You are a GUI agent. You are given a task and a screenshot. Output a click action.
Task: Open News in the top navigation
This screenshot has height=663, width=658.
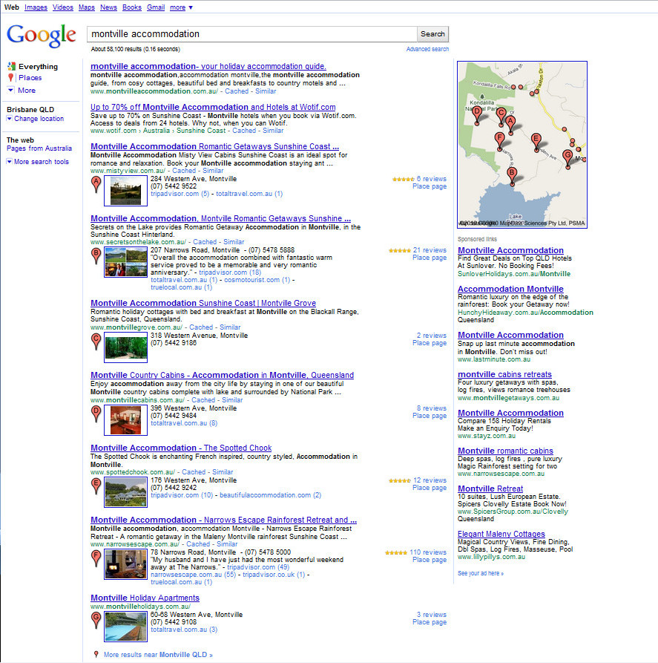tap(108, 7)
